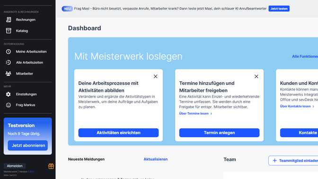This screenshot has height=179, width=318.
Task: Click the Katalog archive box icon
Action: (9, 31)
